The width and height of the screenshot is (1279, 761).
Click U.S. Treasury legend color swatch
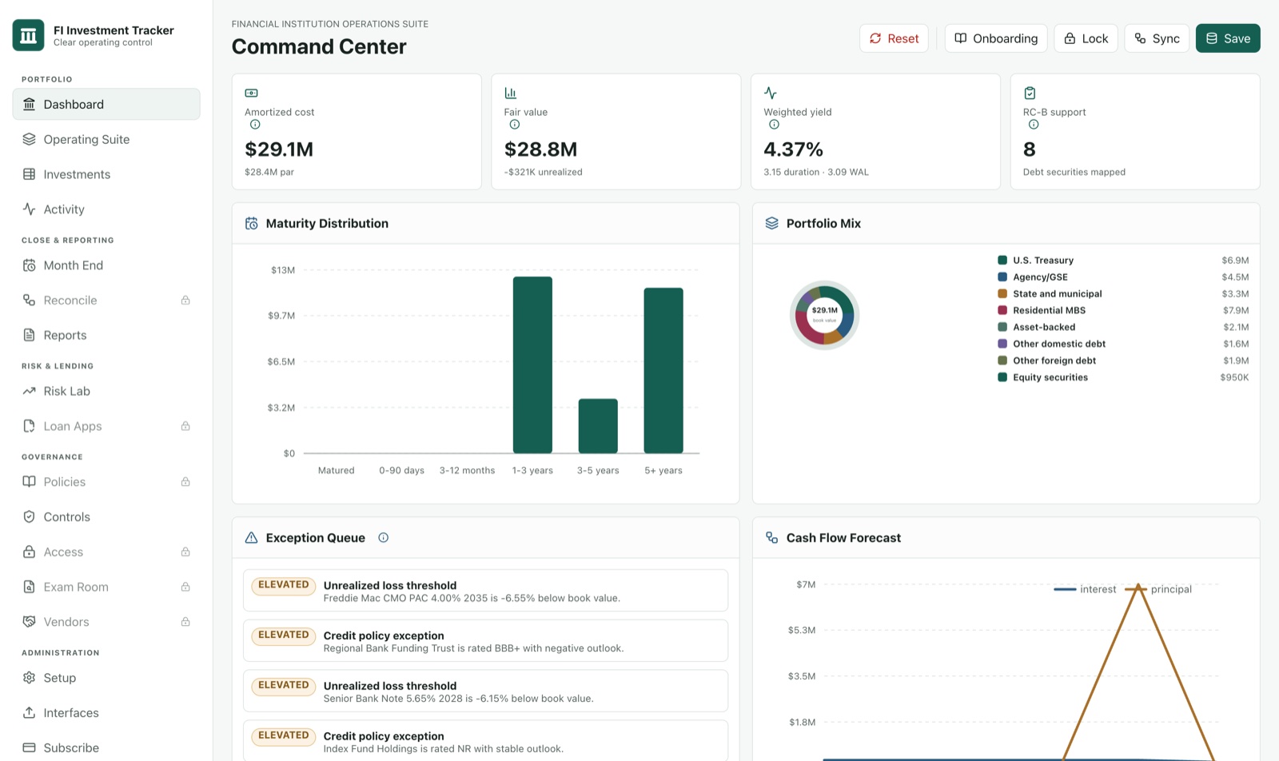click(x=1002, y=260)
